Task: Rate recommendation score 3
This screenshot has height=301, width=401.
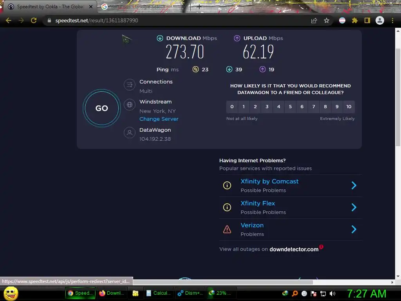Action: pyautogui.click(x=267, y=107)
